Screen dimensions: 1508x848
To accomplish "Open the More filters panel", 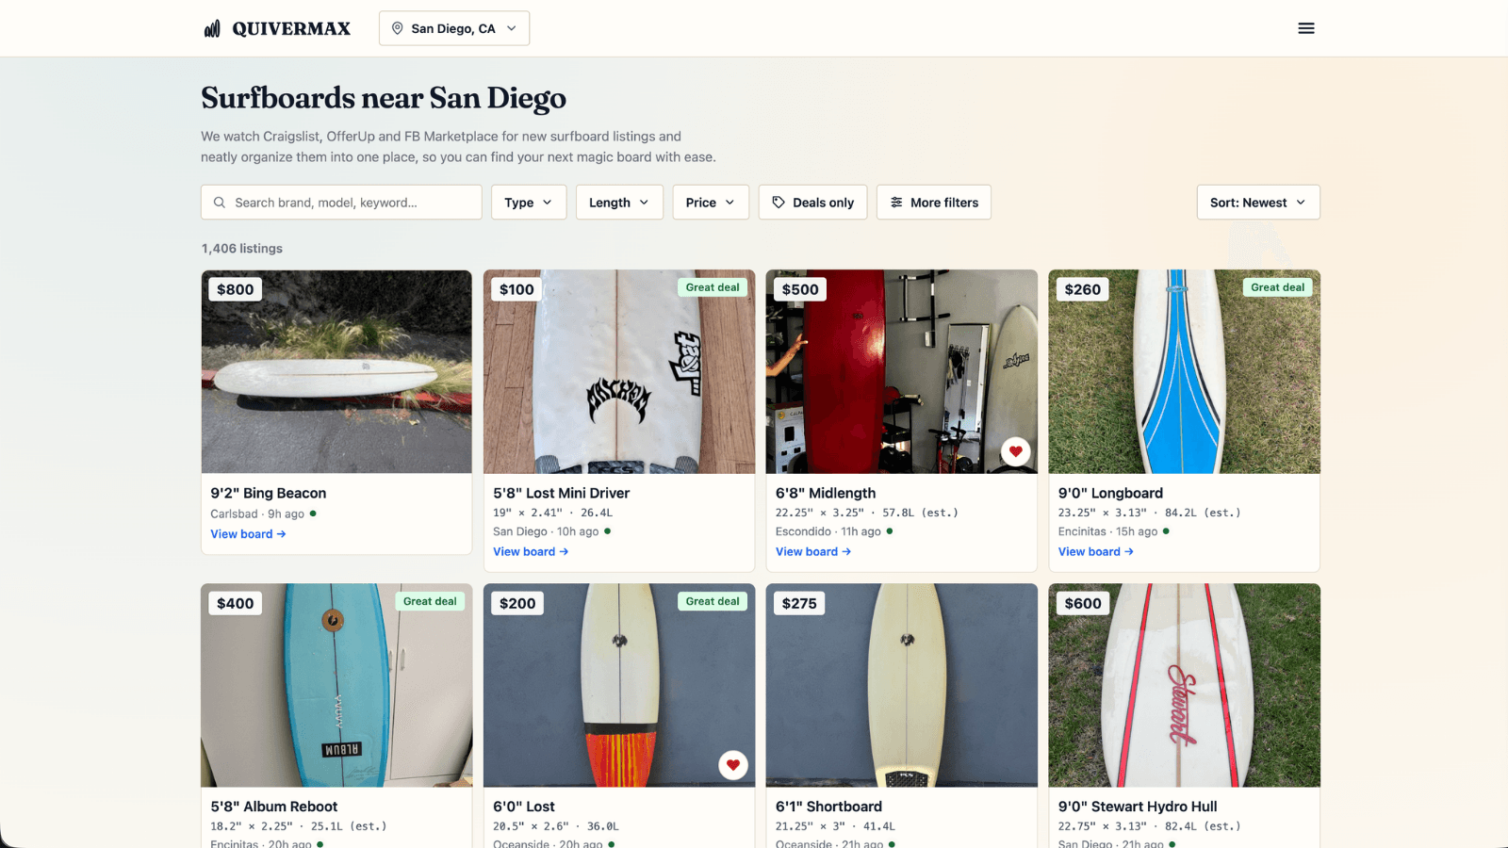I will [934, 203].
